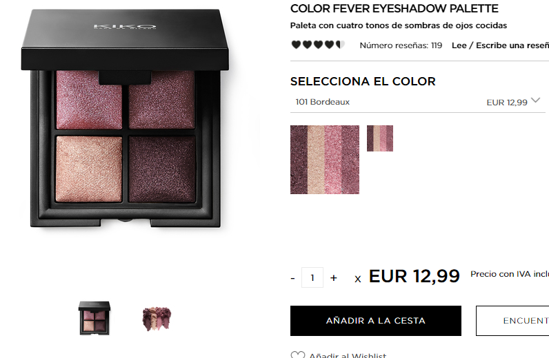
Task: Select the small striped color swatch
Action: pos(380,138)
